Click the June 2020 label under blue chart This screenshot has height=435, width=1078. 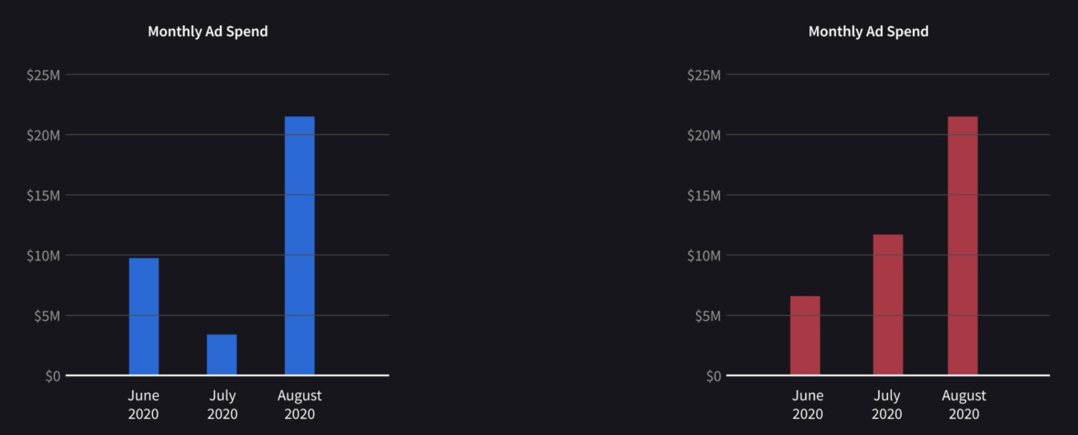(144, 405)
